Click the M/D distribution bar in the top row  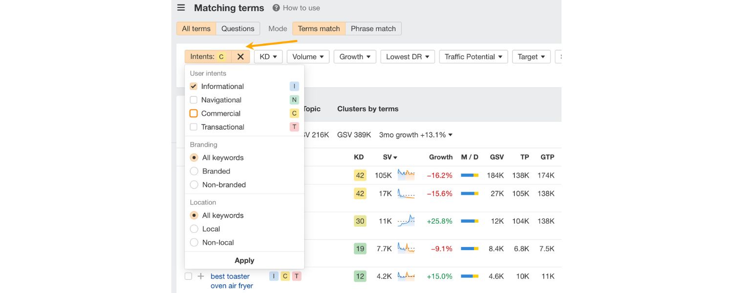[470, 175]
